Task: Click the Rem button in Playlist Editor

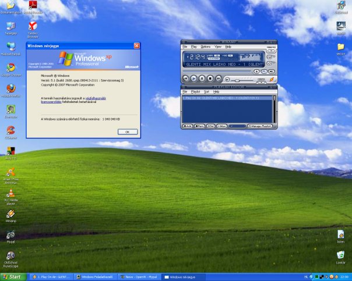Action: click(x=199, y=126)
